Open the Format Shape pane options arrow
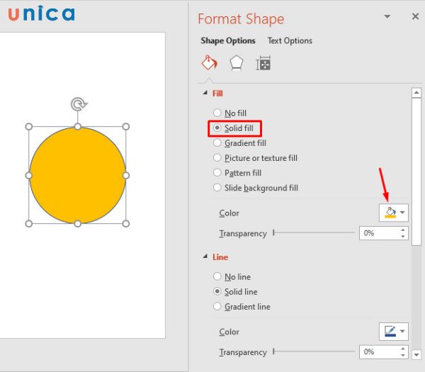The height and width of the screenshot is (372, 425). (x=387, y=16)
